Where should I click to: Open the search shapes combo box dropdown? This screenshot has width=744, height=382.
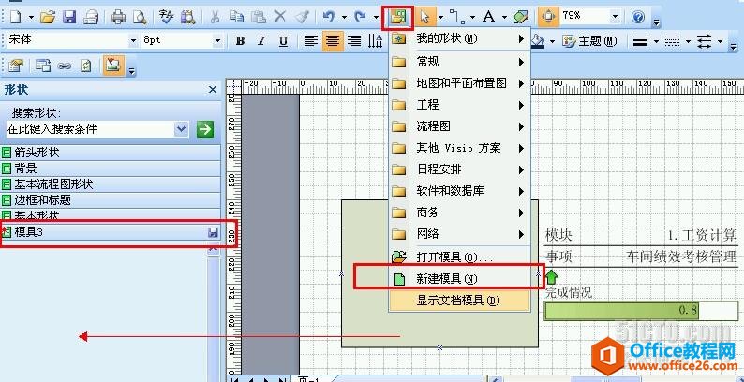point(181,129)
